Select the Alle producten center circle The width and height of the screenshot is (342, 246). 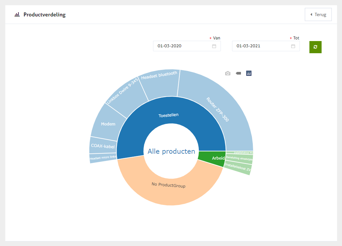pyautogui.click(x=171, y=151)
